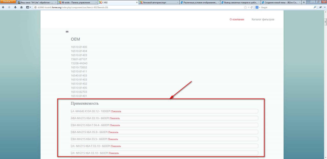Open a new tab with plus button
The height and width of the screenshot is (159, 327).
coord(304,2)
